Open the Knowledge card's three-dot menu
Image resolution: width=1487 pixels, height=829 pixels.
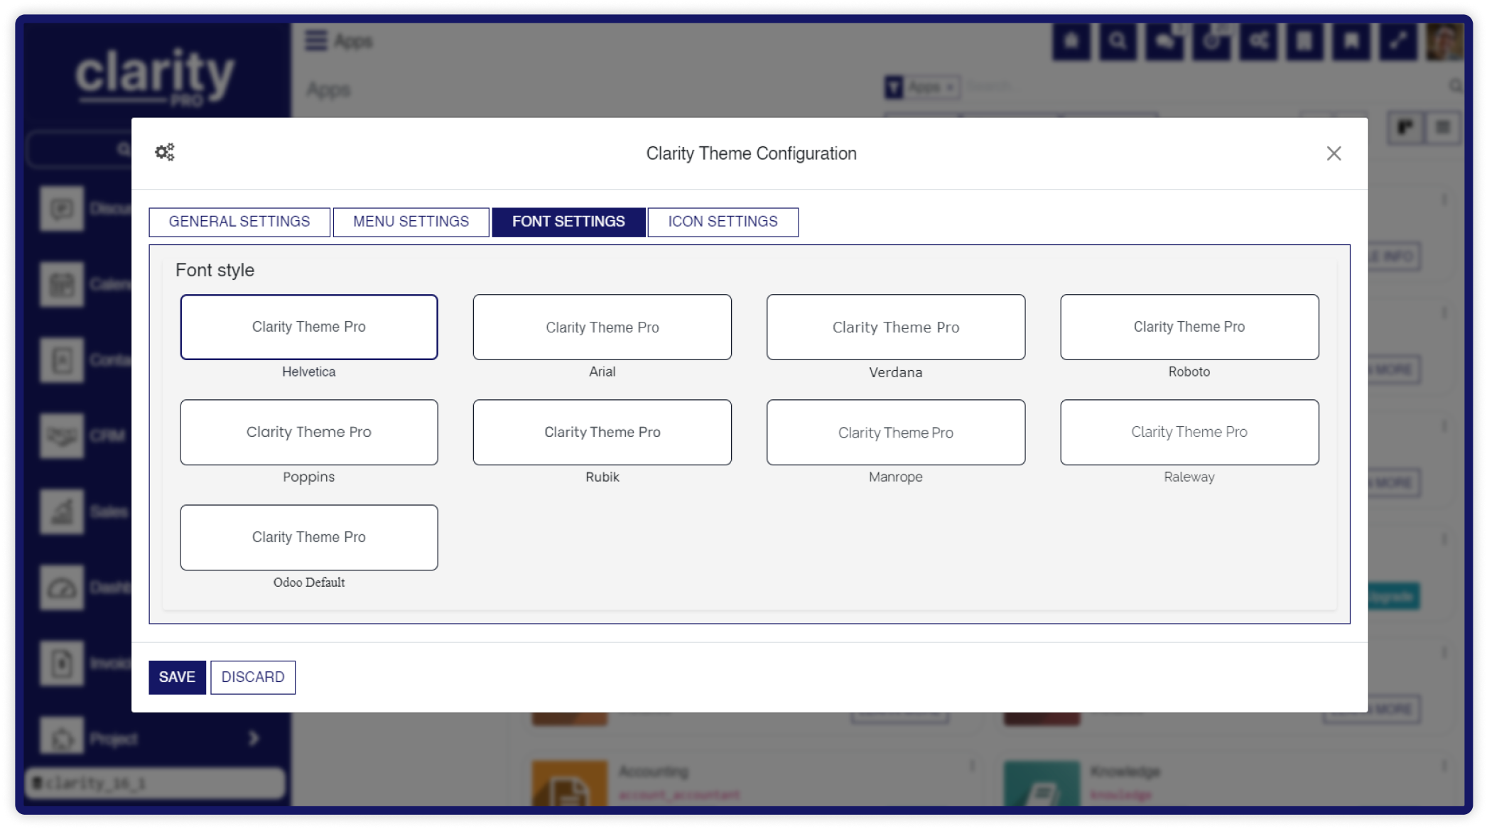coord(1444,766)
